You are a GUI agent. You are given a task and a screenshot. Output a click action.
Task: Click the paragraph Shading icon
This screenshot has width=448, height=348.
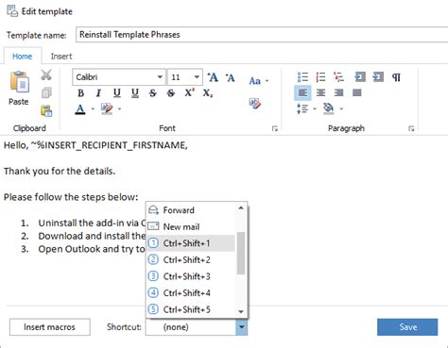[x=329, y=108]
